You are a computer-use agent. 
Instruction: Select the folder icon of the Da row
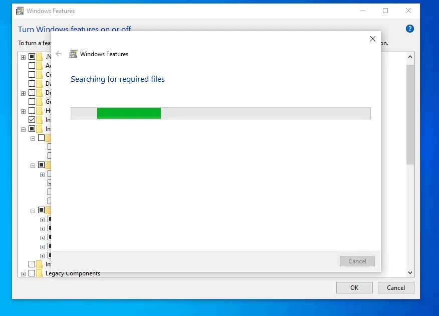coord(40,83)
